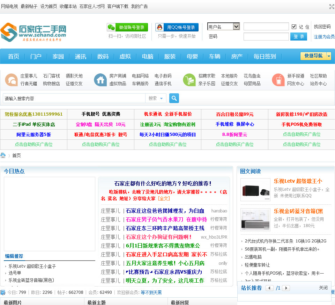Click the blue search magnifier icon
The height and width of the screenshot is (305, 335).
174,98
